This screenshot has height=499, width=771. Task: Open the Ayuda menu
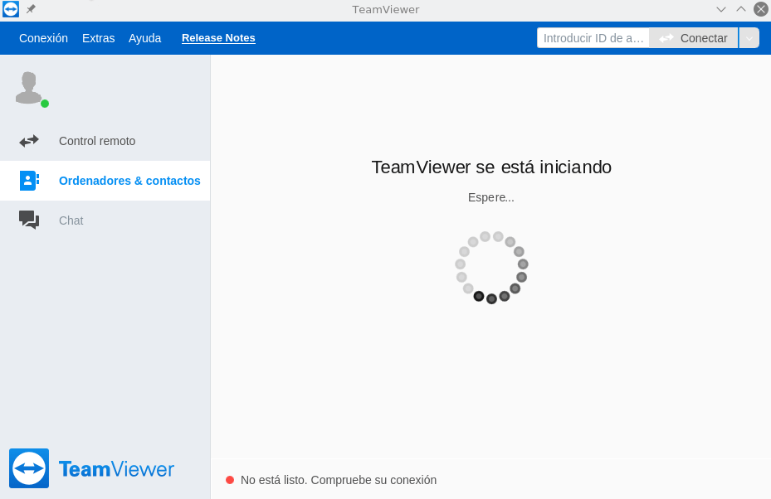tap(144, 38)
